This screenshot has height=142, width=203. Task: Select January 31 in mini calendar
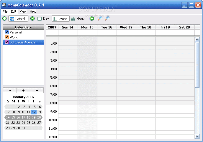(23, 128)
